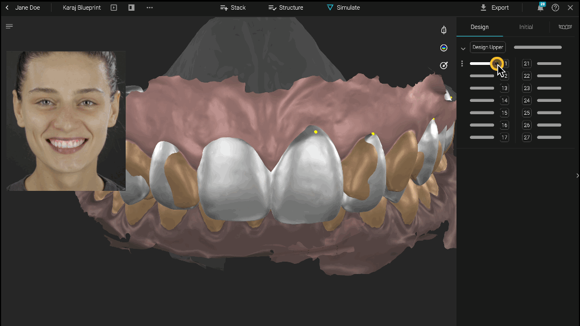
Task: Toggle tooth 27 visibility box
Action: pos(527,137)
